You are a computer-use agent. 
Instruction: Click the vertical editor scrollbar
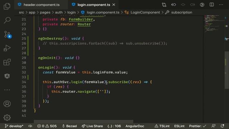tap(226, 70)
